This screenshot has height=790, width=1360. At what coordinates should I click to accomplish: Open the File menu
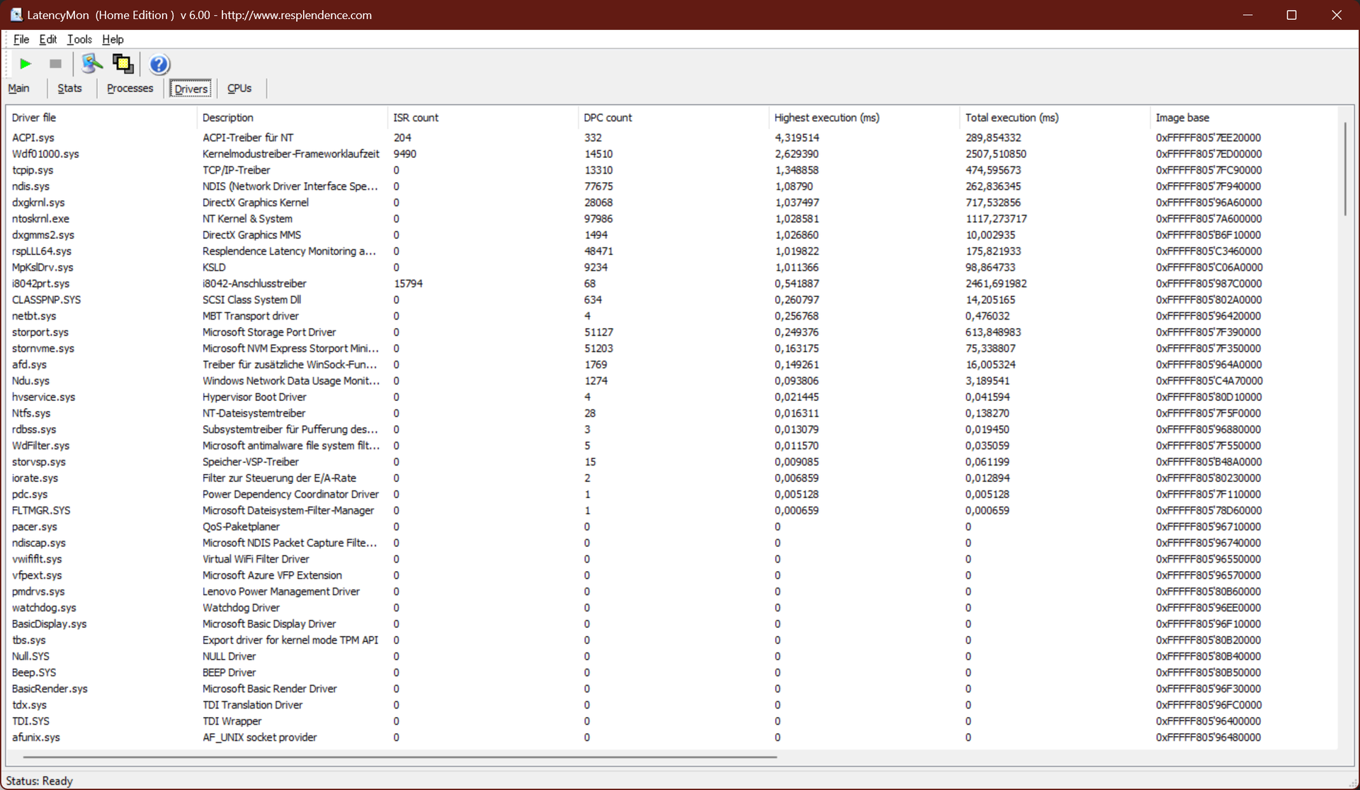tap(21, 40)
